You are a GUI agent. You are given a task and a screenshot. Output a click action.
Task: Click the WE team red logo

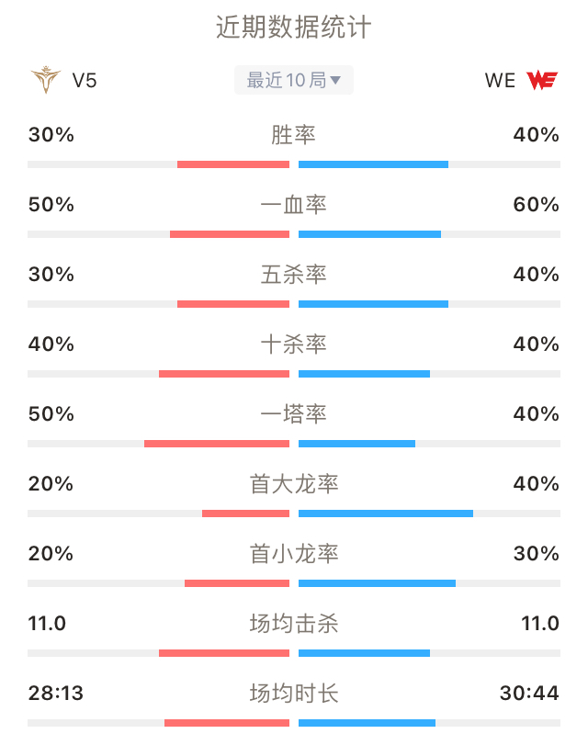pyautogui.click(x=542, y=80)
